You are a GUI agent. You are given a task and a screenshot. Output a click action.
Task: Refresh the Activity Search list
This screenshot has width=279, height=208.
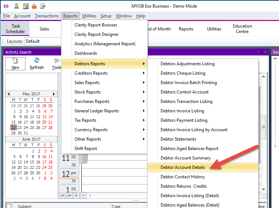point(37,64)
